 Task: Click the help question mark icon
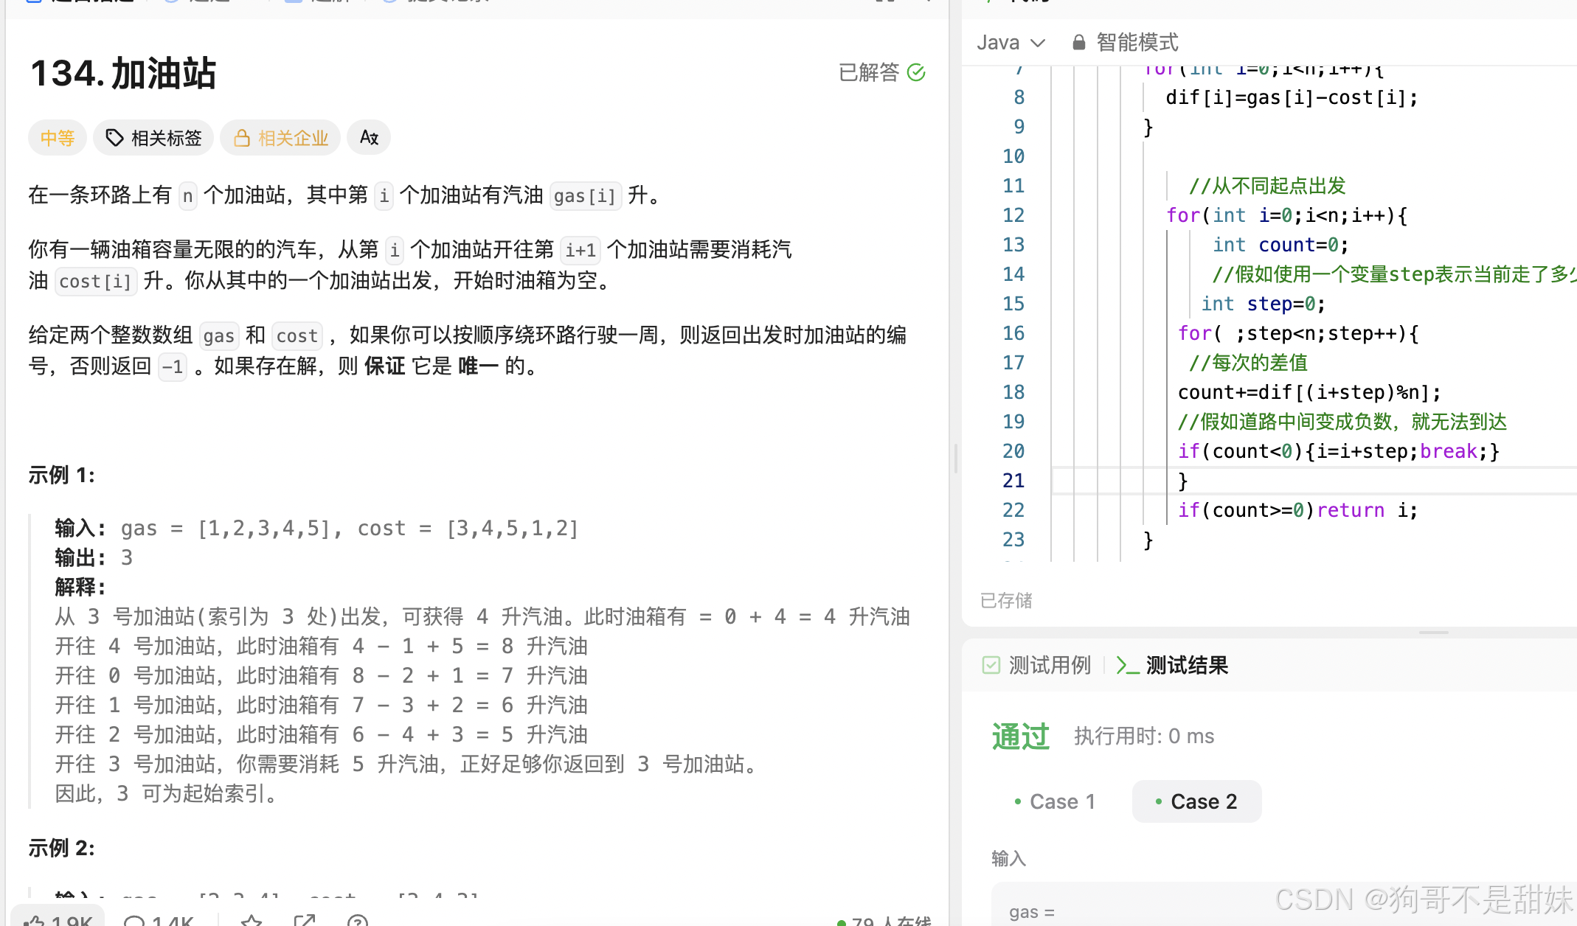point(357,920)
